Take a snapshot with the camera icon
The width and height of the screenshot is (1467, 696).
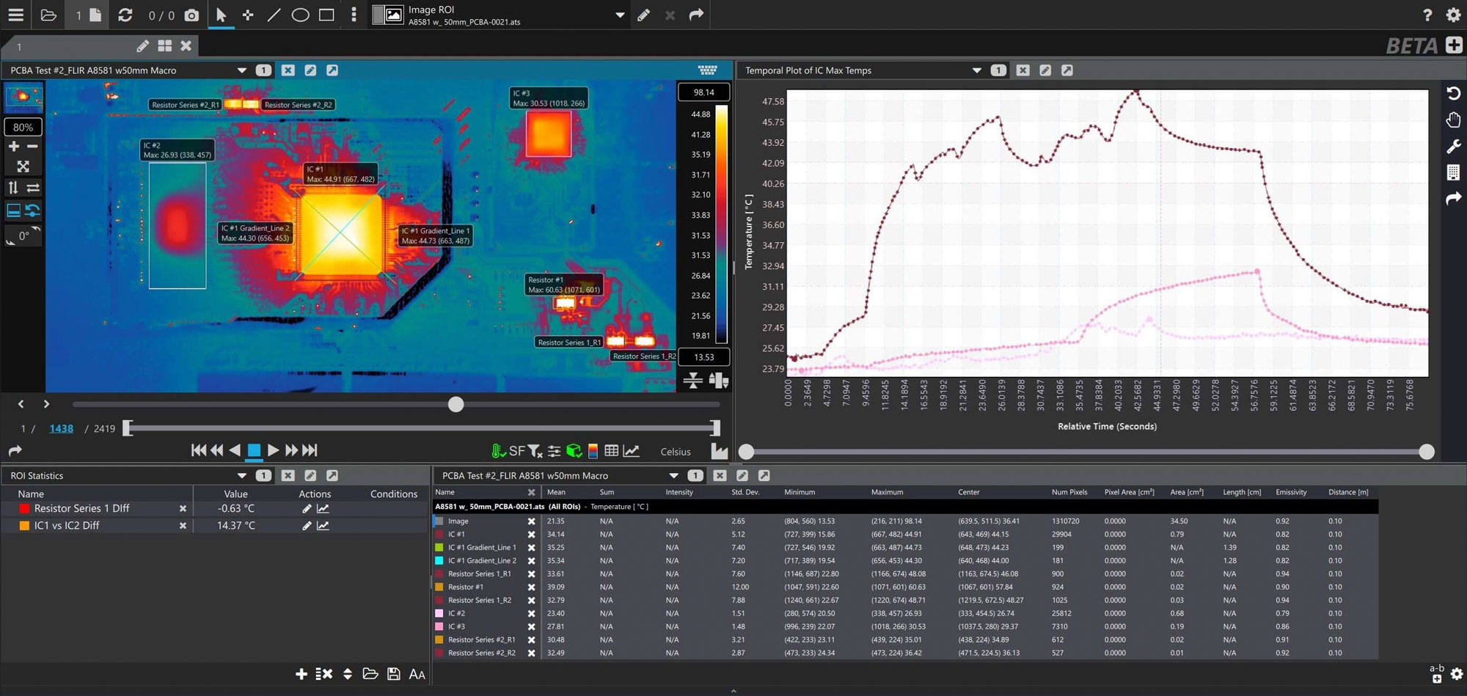coord(191,15)
